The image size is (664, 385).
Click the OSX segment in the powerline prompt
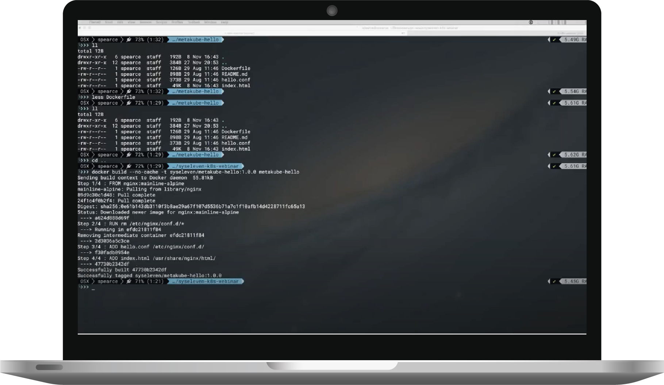(x=84, y=39)
